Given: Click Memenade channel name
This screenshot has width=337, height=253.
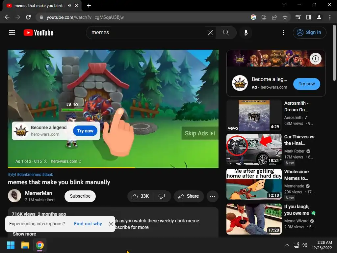Looking at the screenshot, I should pos(294,186).
